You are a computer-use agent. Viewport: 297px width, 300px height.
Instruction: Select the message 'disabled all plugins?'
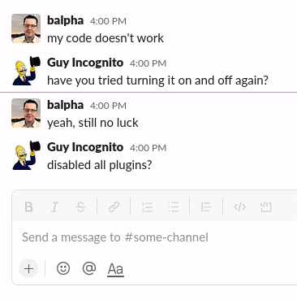click(x=100, y=165)
